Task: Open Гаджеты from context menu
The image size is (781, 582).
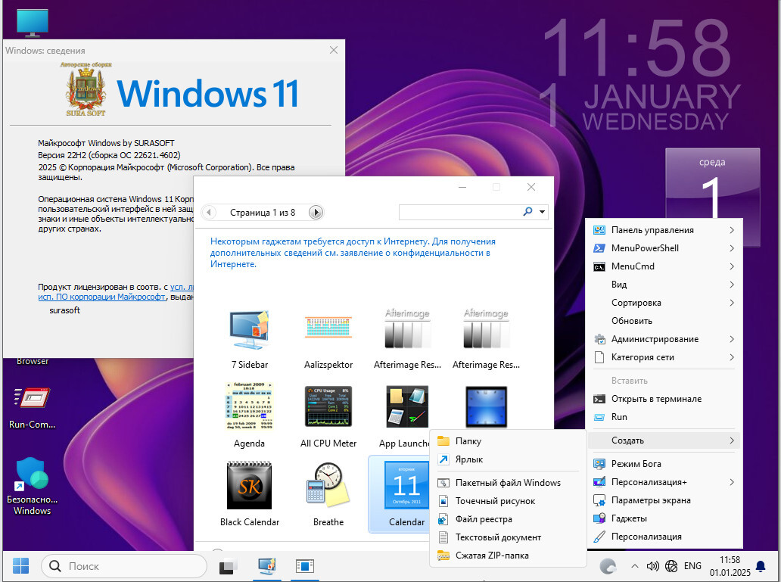Action: pyautogui.click(x=664, y=518)
